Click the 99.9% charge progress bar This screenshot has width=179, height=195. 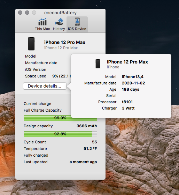(x=60, y=118)
